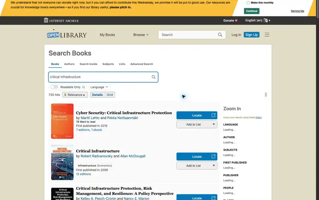Open the Add to List arrow for Critical Infrastructure

point(214,166)
